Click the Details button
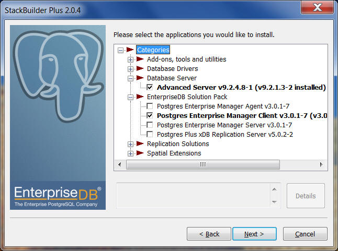 [306, 196]
